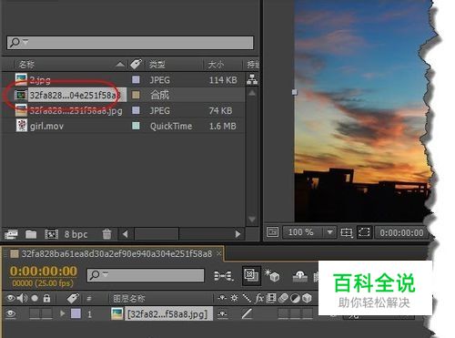Select the timeline tab 32fa828ba61ea8d30a2ef90e940a304e251f58a8
The height and width of the screenshot is (338, 455).
click(x=116, y=254)
